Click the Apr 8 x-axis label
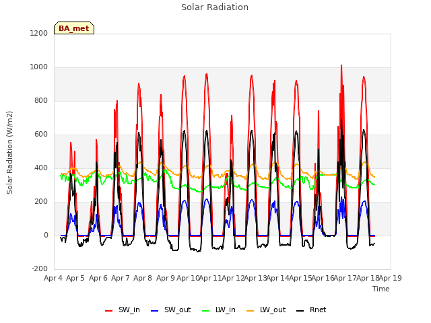This screenshot has height=323, width=431. pos(143,278)
